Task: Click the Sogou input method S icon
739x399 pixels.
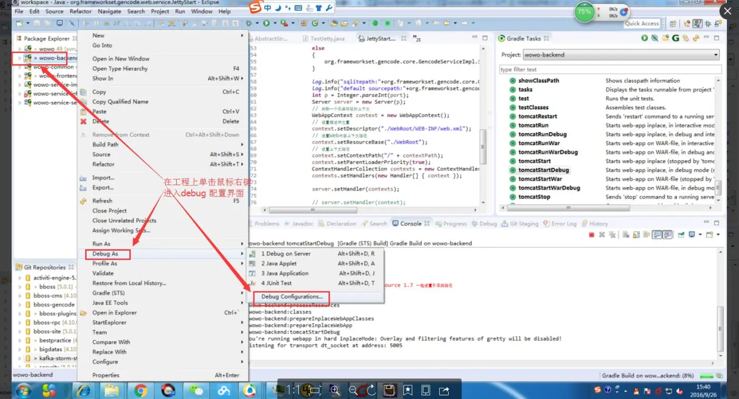Action: [254, 8]
